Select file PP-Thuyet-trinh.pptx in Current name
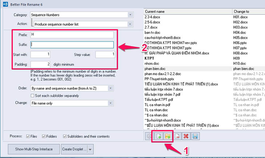 click(x=159, y=79)
